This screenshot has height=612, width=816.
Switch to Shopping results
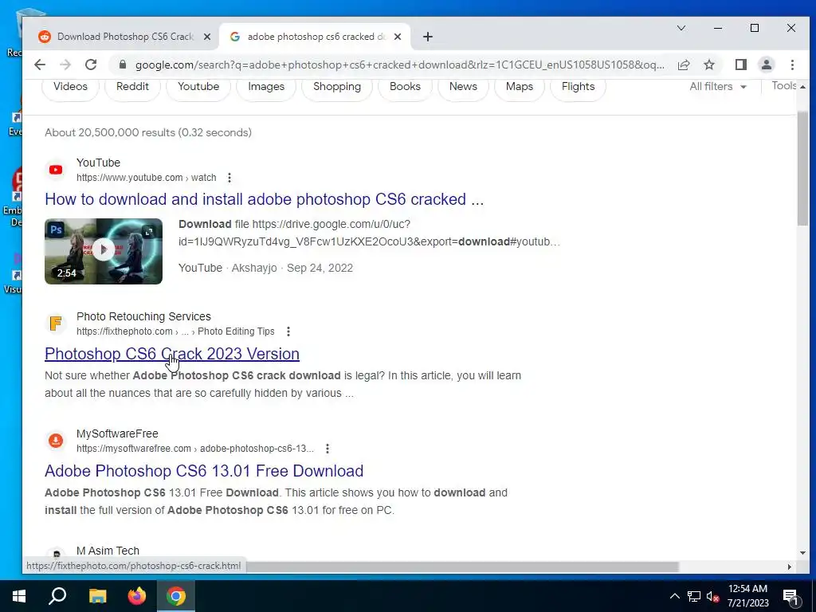[337, 86]
